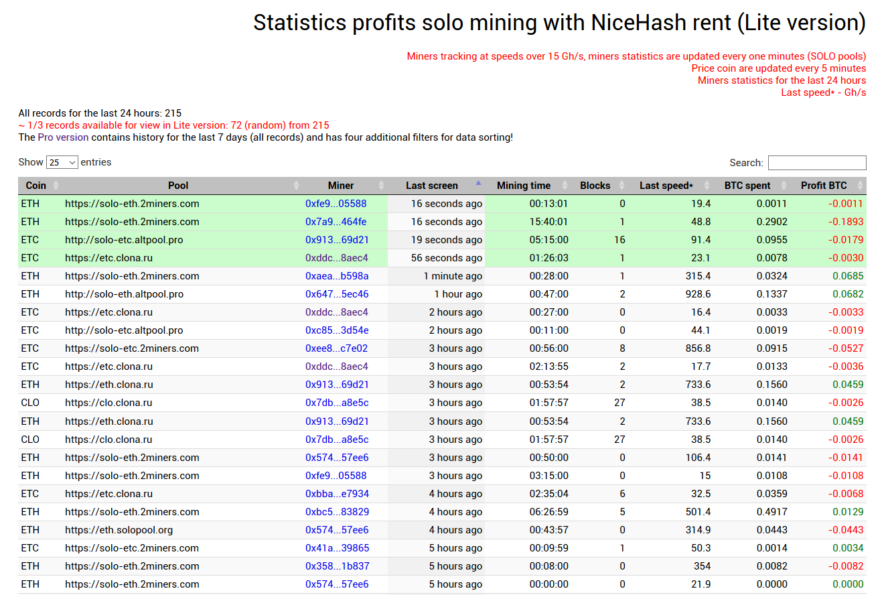Click profit value -0.1893

[846, 222]
